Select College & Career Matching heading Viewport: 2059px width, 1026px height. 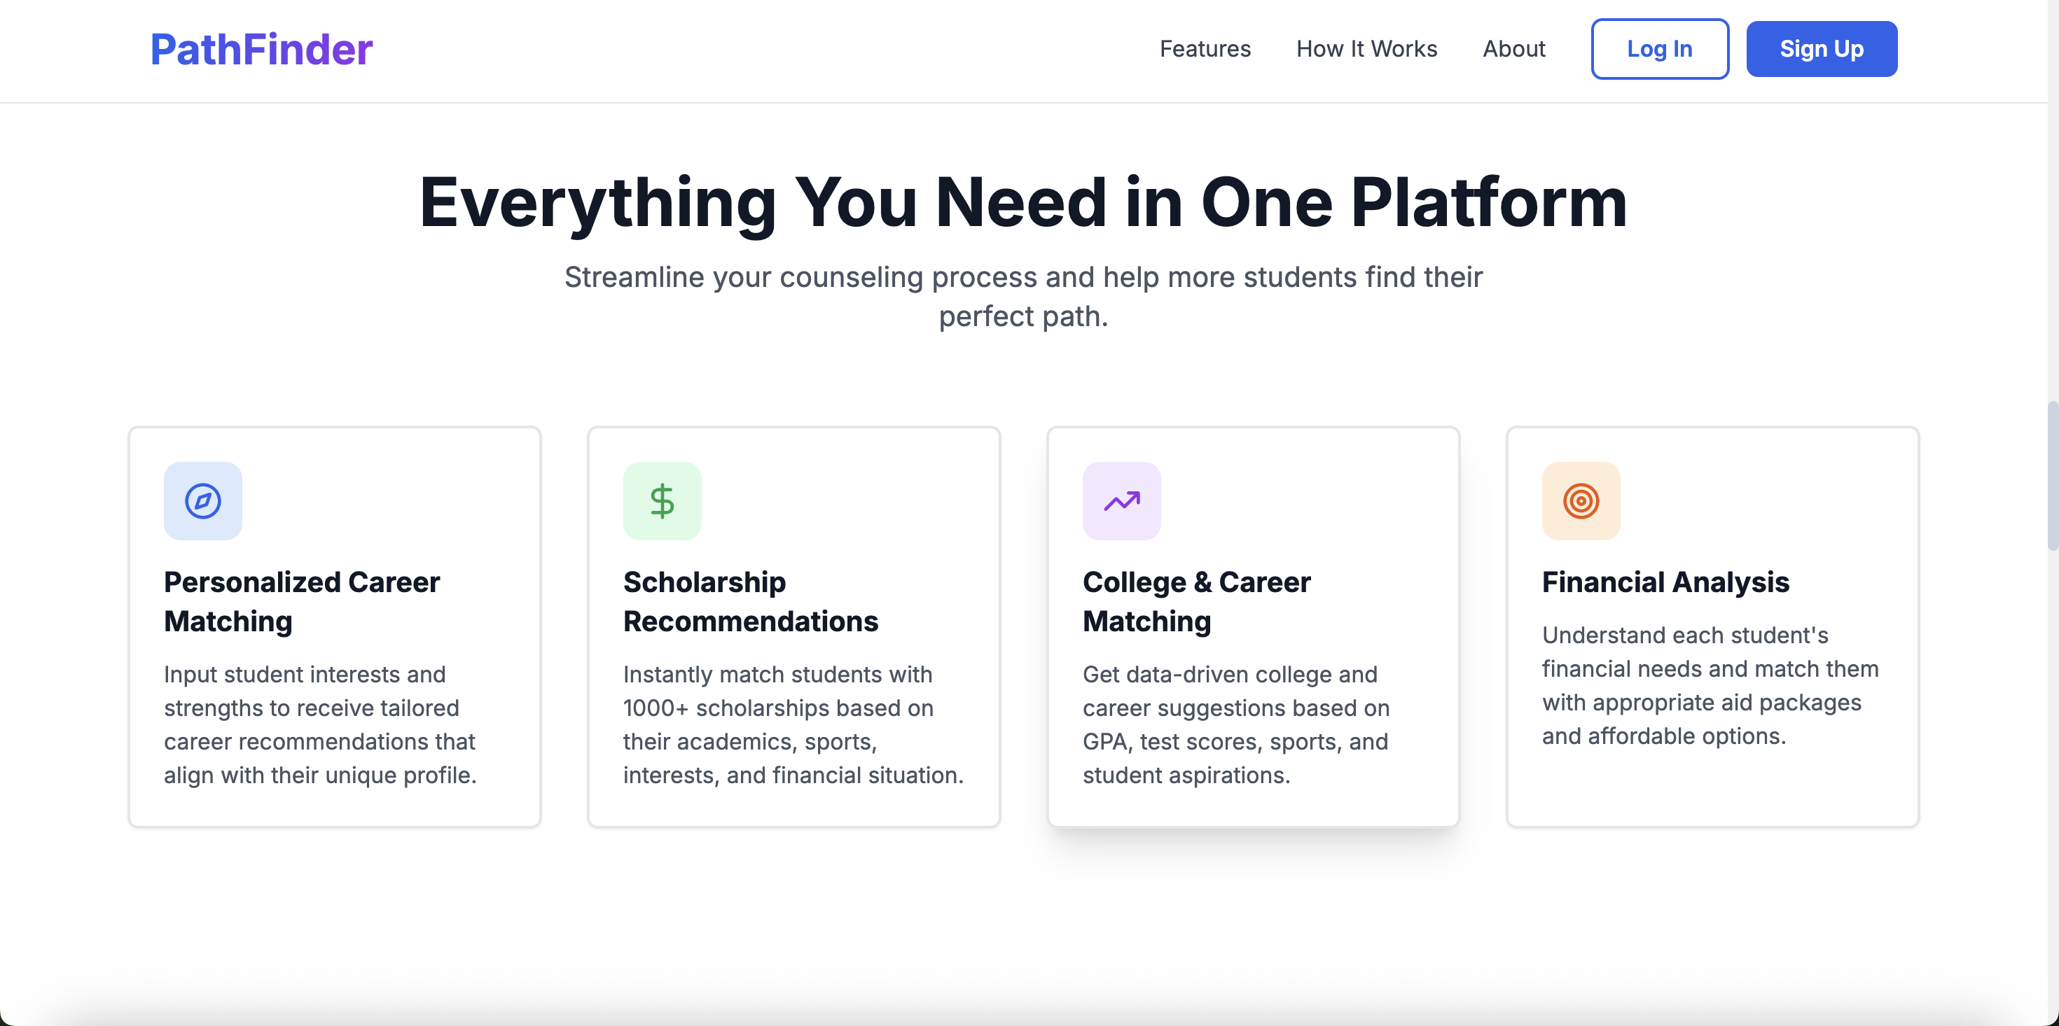pyautogui.click(x=1195, y=601)
